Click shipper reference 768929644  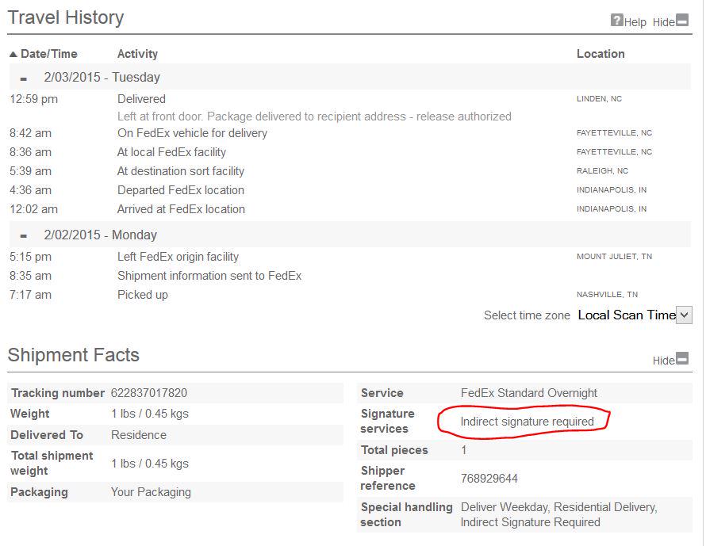coord(489,479)
